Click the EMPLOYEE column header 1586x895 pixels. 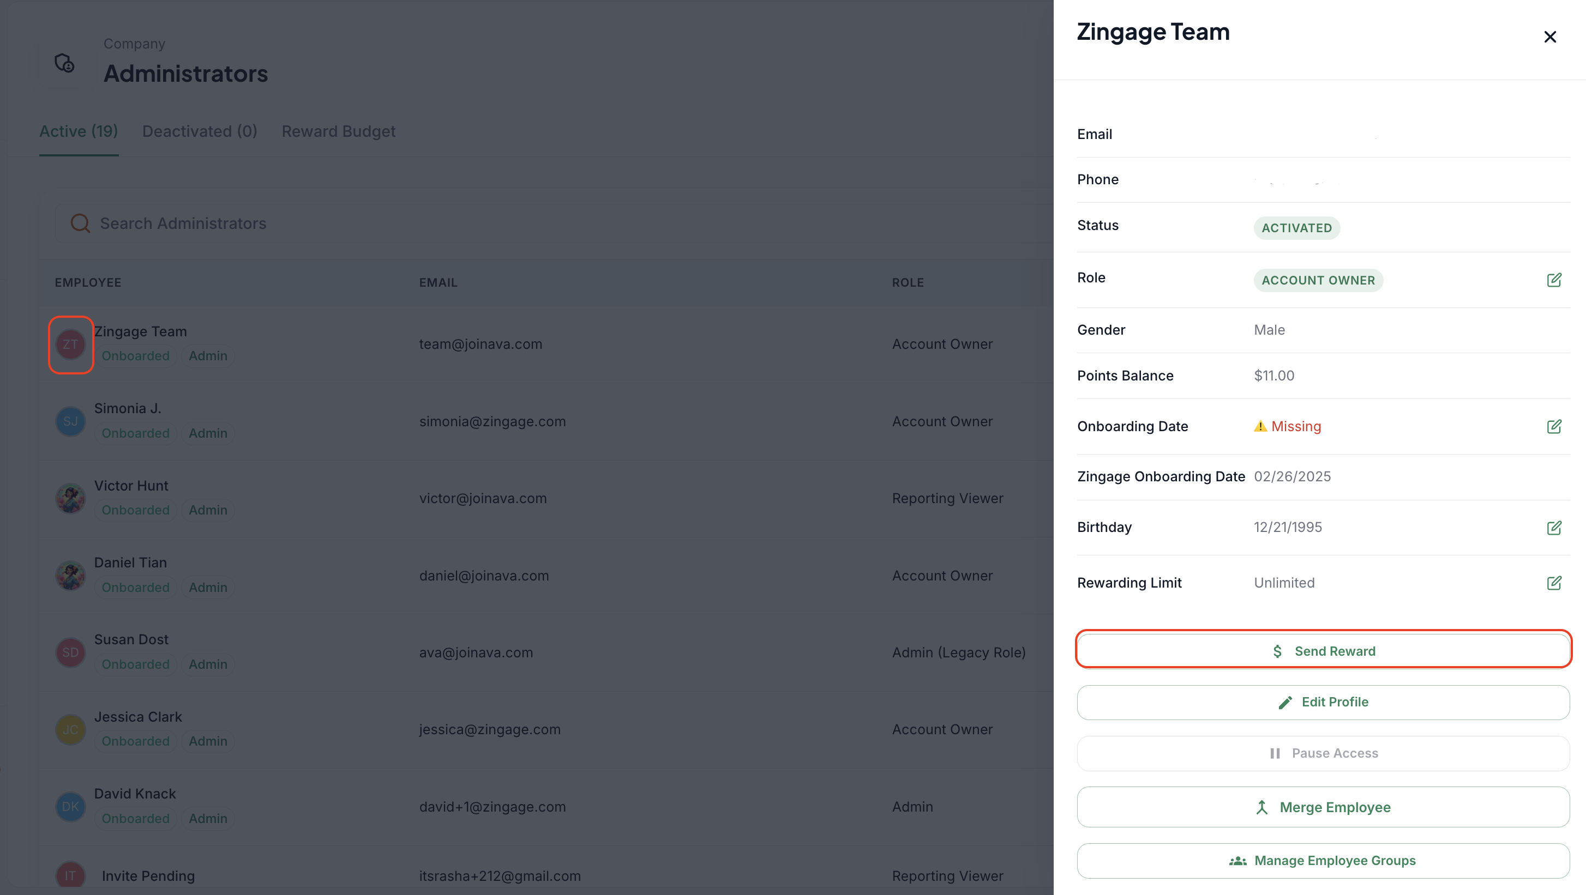[88, 282]
